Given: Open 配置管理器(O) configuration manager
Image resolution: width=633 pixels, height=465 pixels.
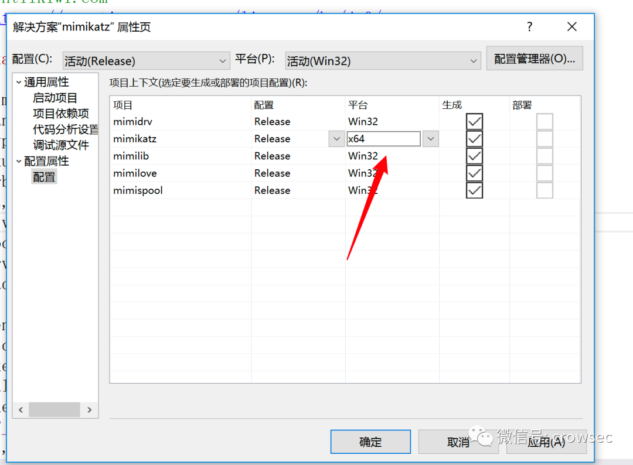Looking at the screenshot, I should pyautogui.click(x=535, y=59).
